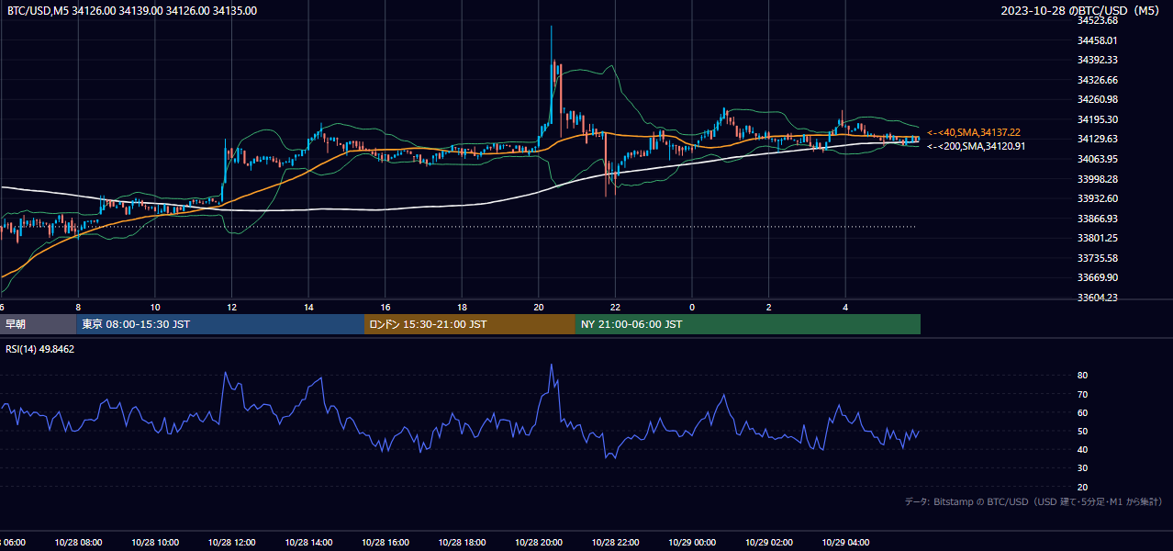Click price axis value 33604.23
This screenshot has height=551, width=1173.
click(1098, 298)
